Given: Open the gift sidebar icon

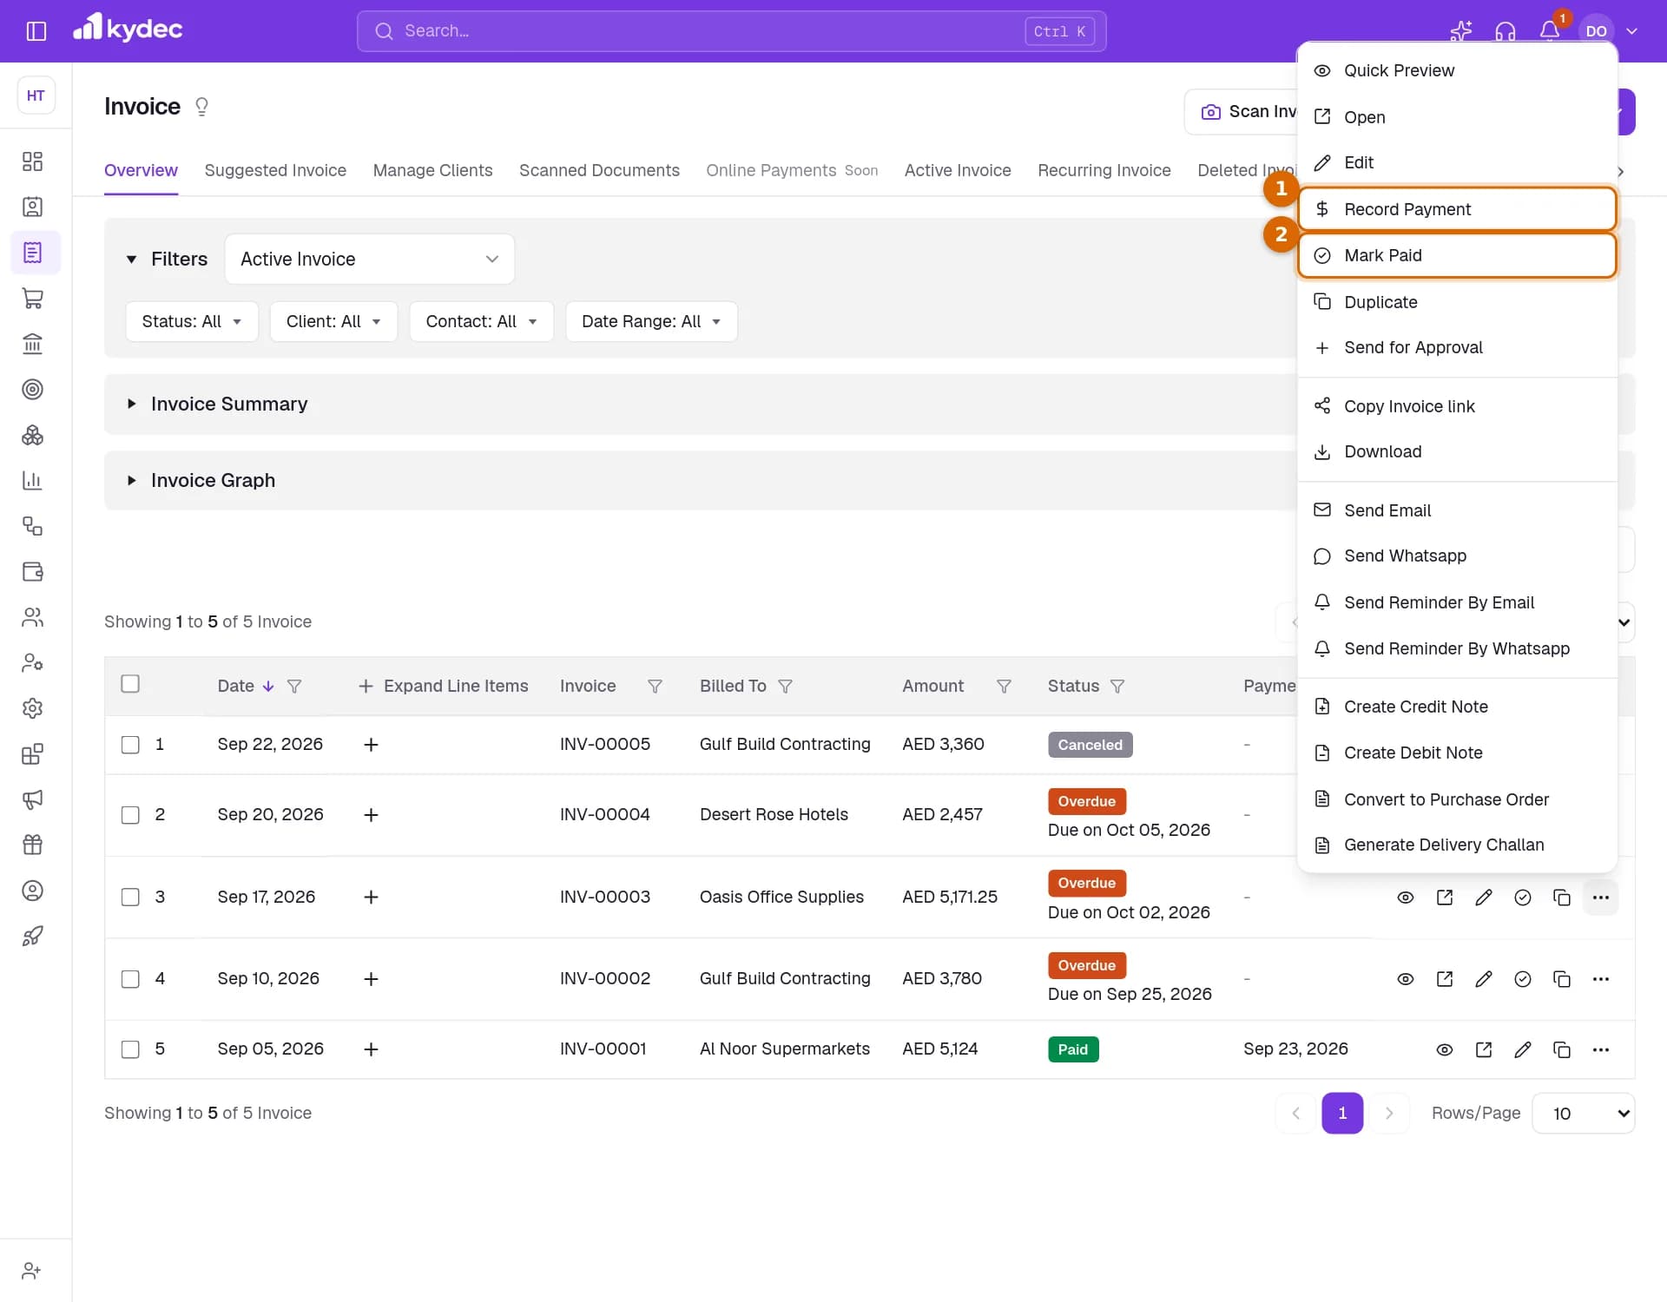Looking at the screenshot, I should (x=32, y=845).
